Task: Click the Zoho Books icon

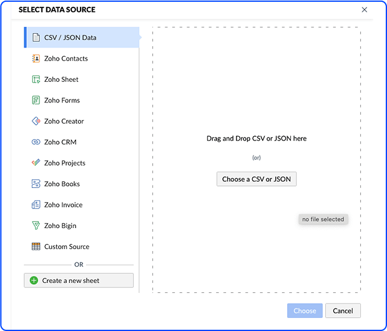Action: pos(36,184)
